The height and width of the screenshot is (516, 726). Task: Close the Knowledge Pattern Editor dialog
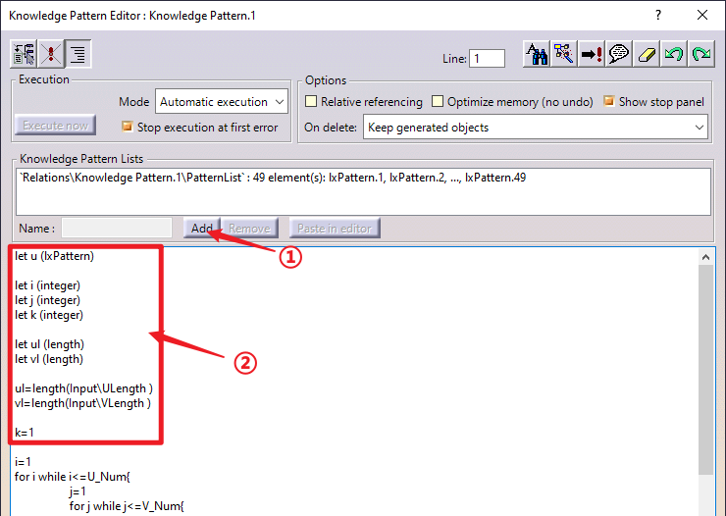[702, 15]
